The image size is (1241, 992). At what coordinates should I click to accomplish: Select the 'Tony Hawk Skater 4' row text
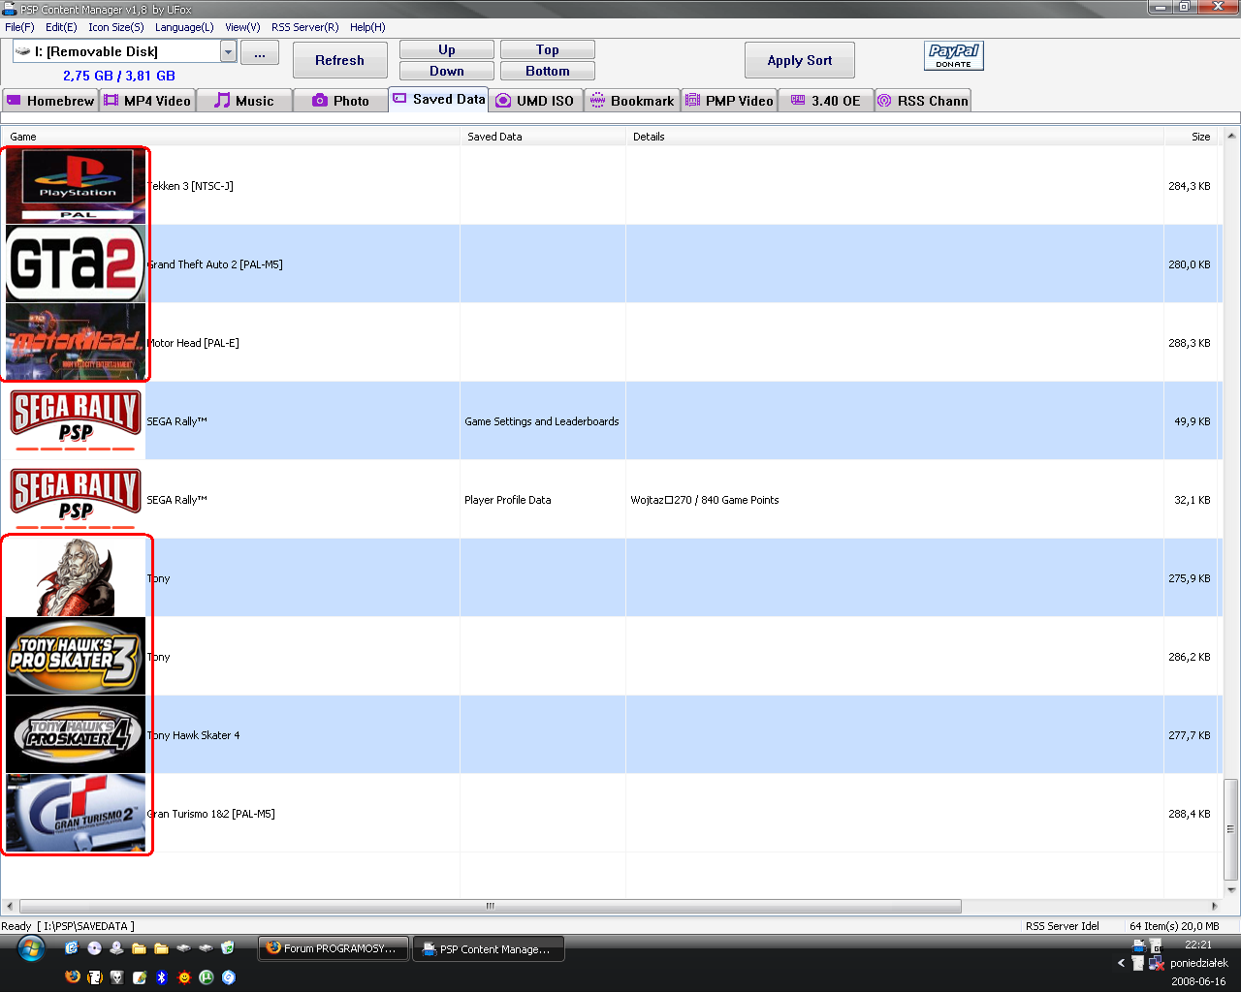(193, 735)
